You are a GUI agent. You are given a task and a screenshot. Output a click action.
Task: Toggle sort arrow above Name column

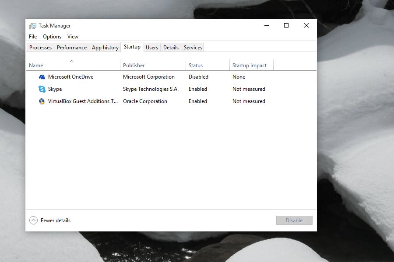pyautogui.click(x=72, y=61)
